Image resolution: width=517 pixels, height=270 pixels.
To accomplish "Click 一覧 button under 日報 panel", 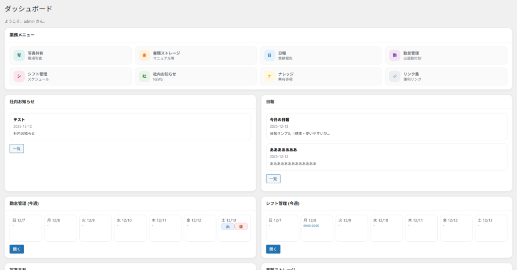I will 273,179.
